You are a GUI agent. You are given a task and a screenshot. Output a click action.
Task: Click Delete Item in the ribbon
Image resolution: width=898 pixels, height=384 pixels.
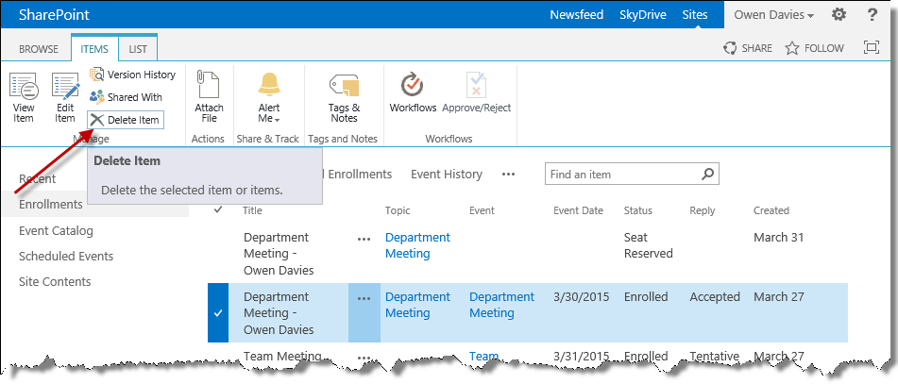pos(125,120)
